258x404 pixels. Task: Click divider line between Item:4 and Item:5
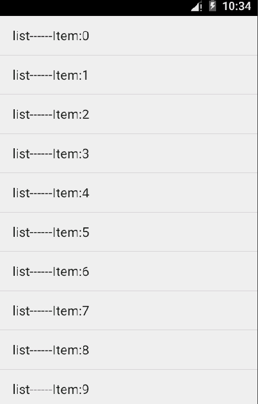point(129,212)
